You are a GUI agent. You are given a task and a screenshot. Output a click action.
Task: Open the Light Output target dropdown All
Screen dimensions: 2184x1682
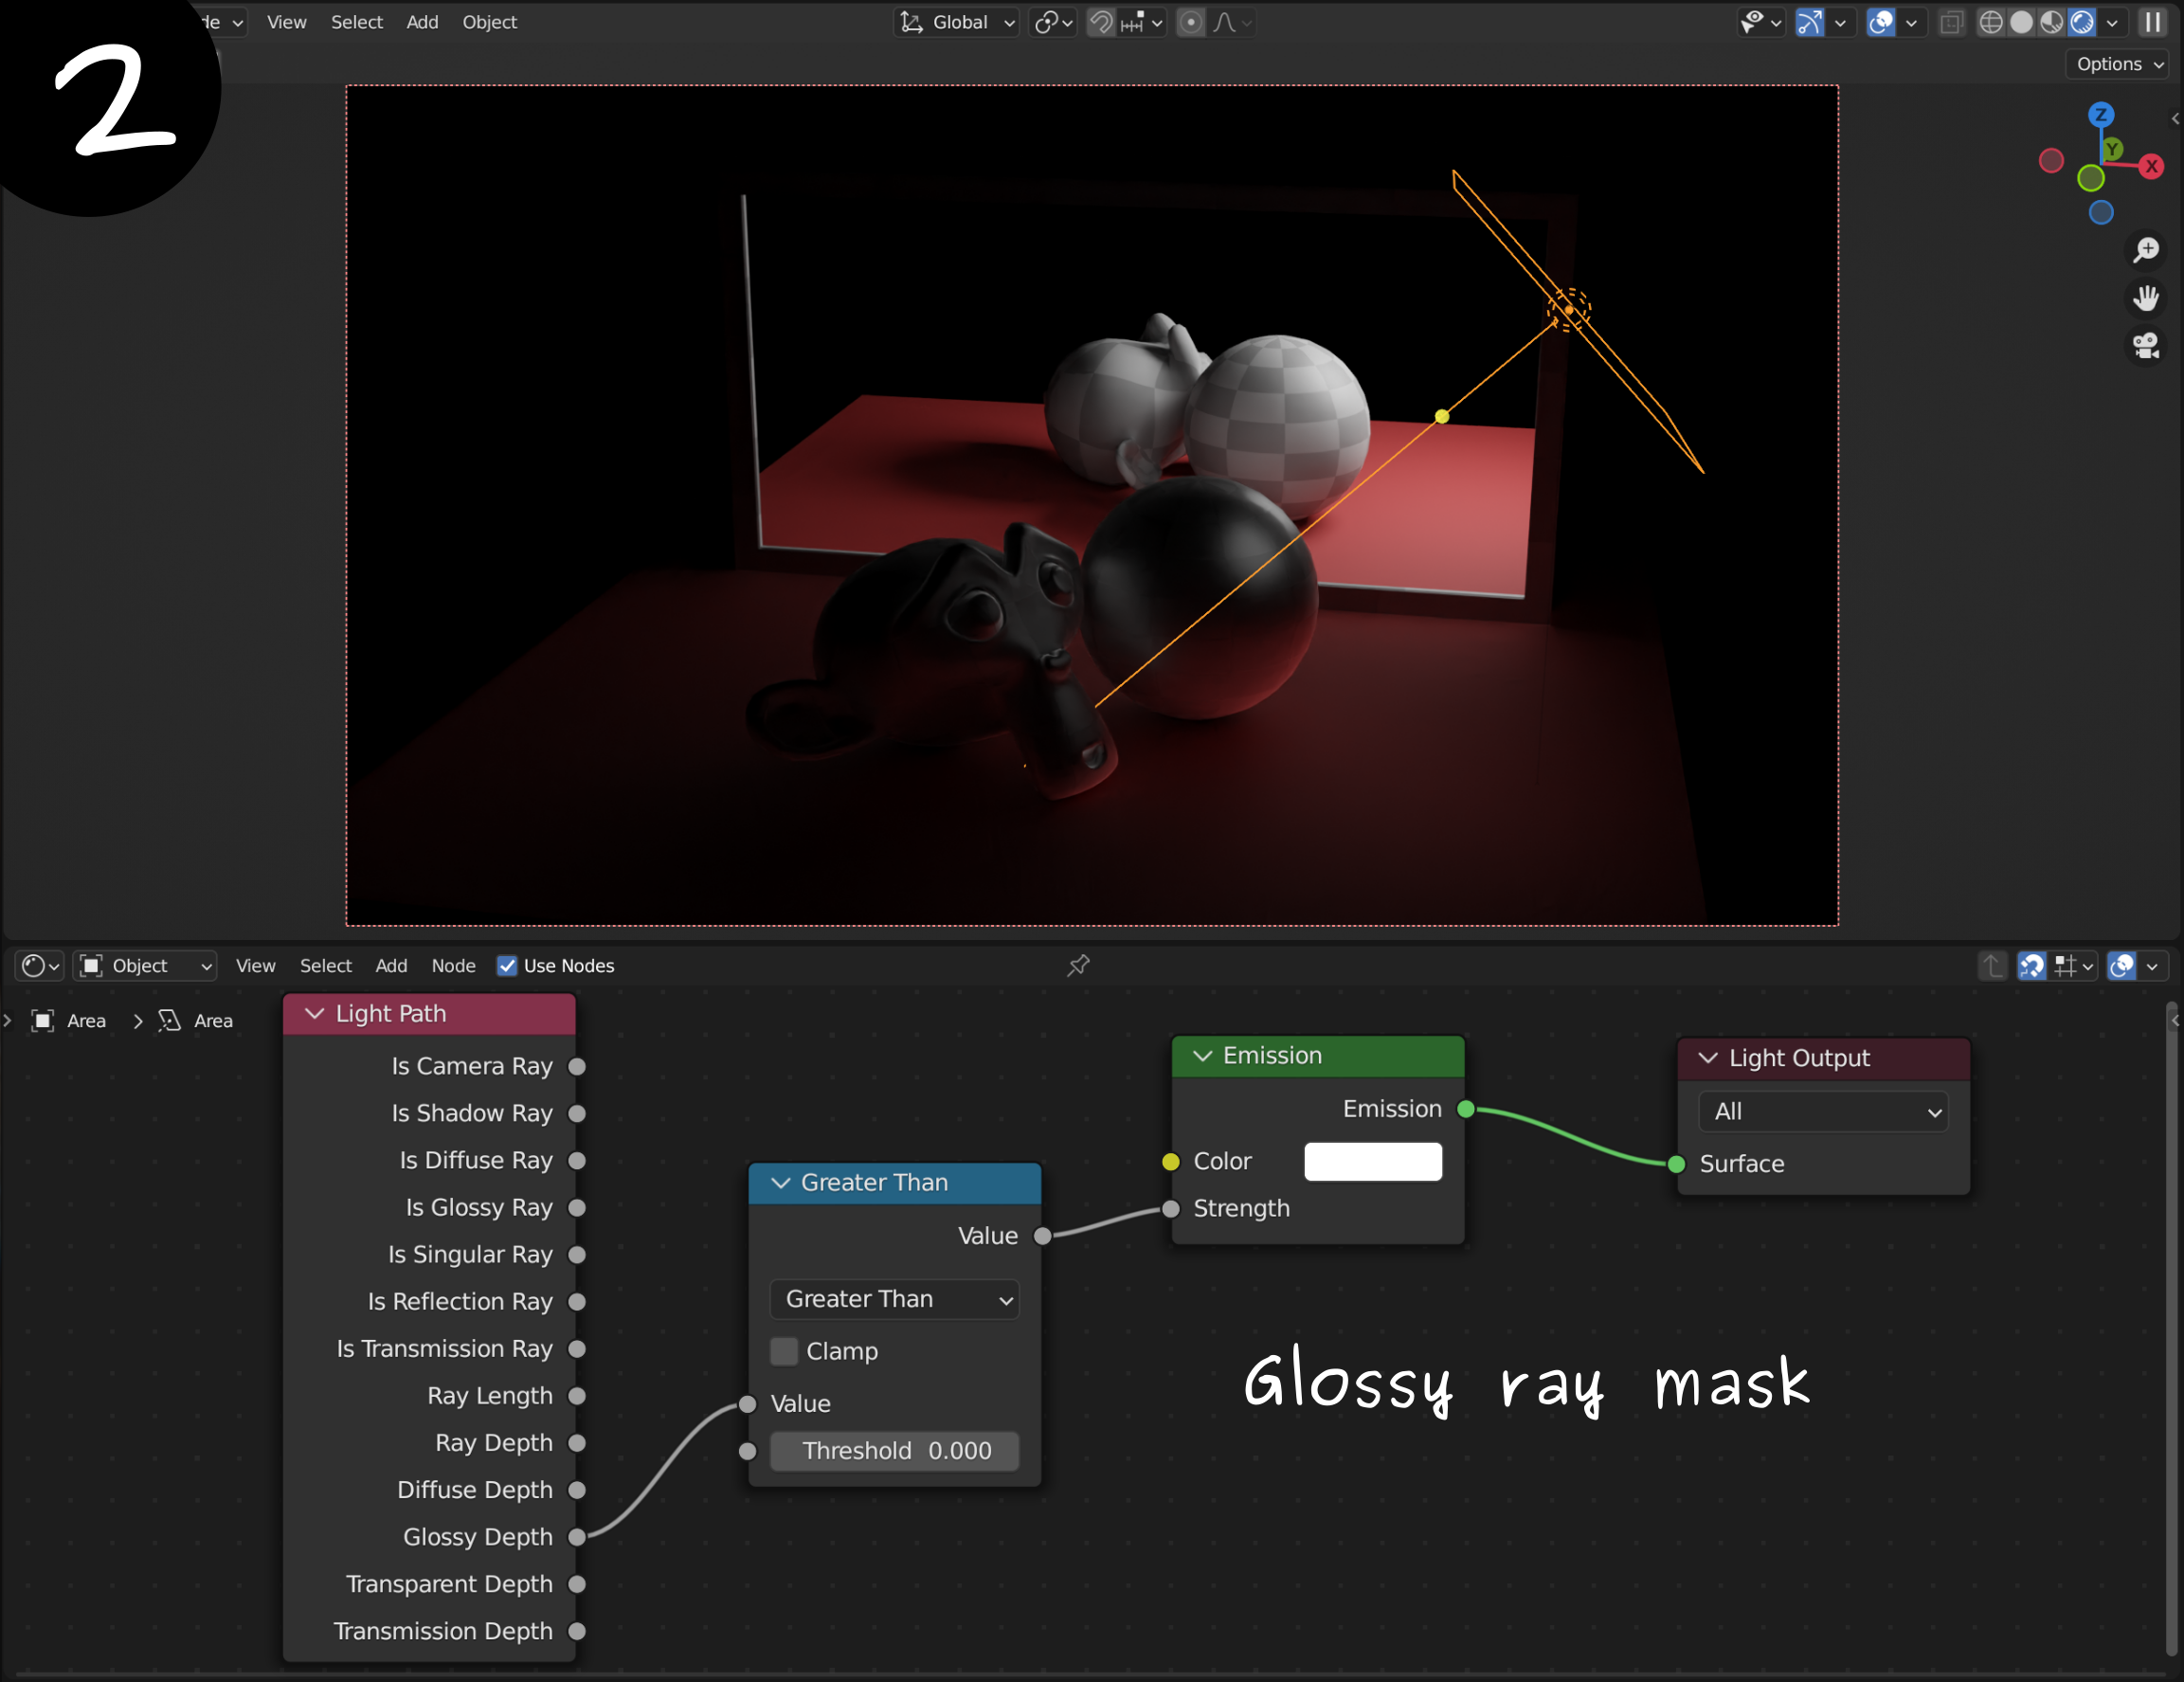coord(1823,1111)
